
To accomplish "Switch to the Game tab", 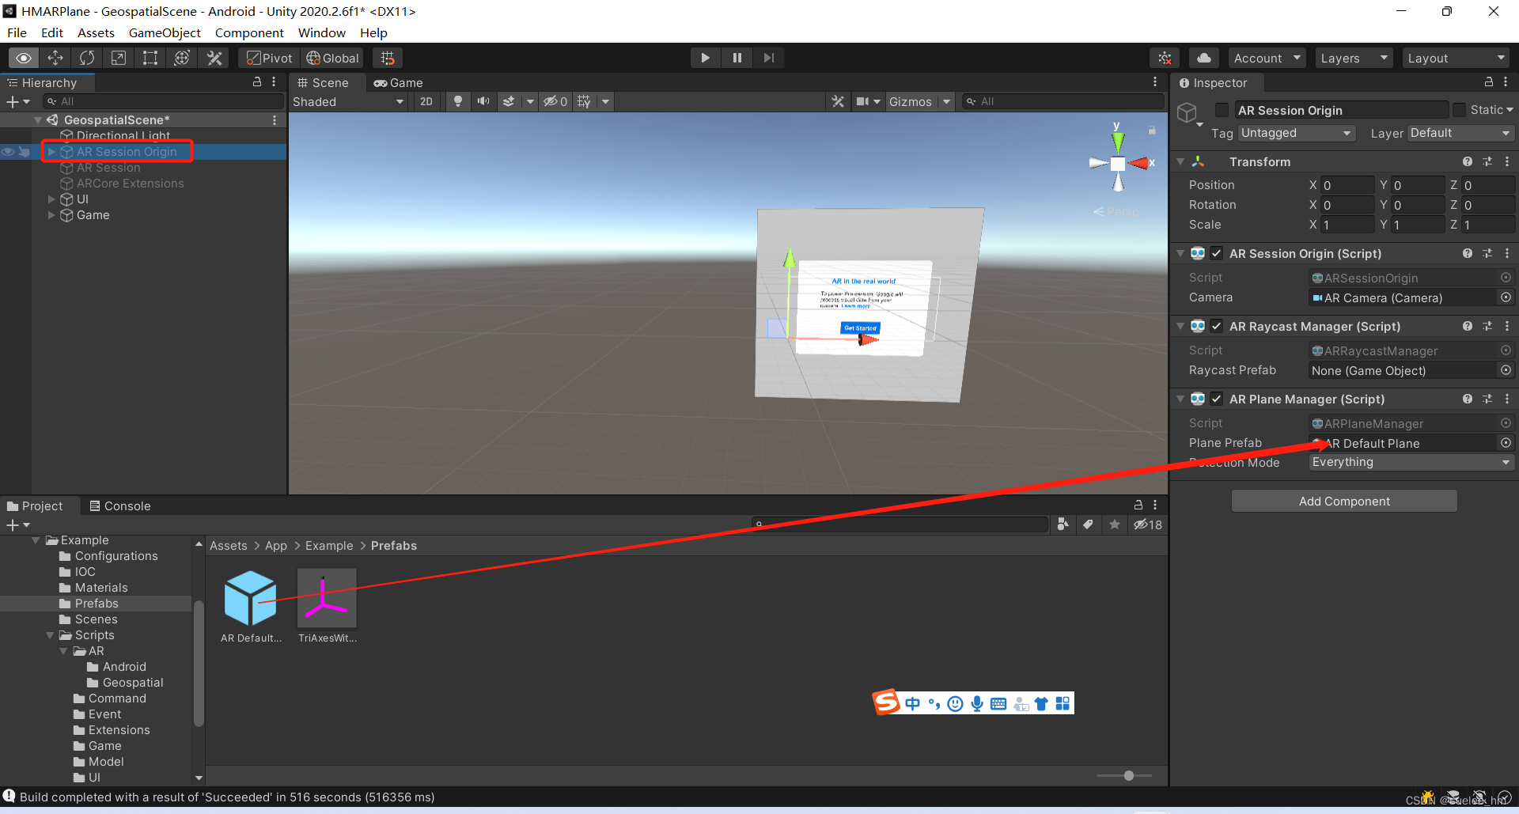I will pyautogui.click(x=399, y=82).
